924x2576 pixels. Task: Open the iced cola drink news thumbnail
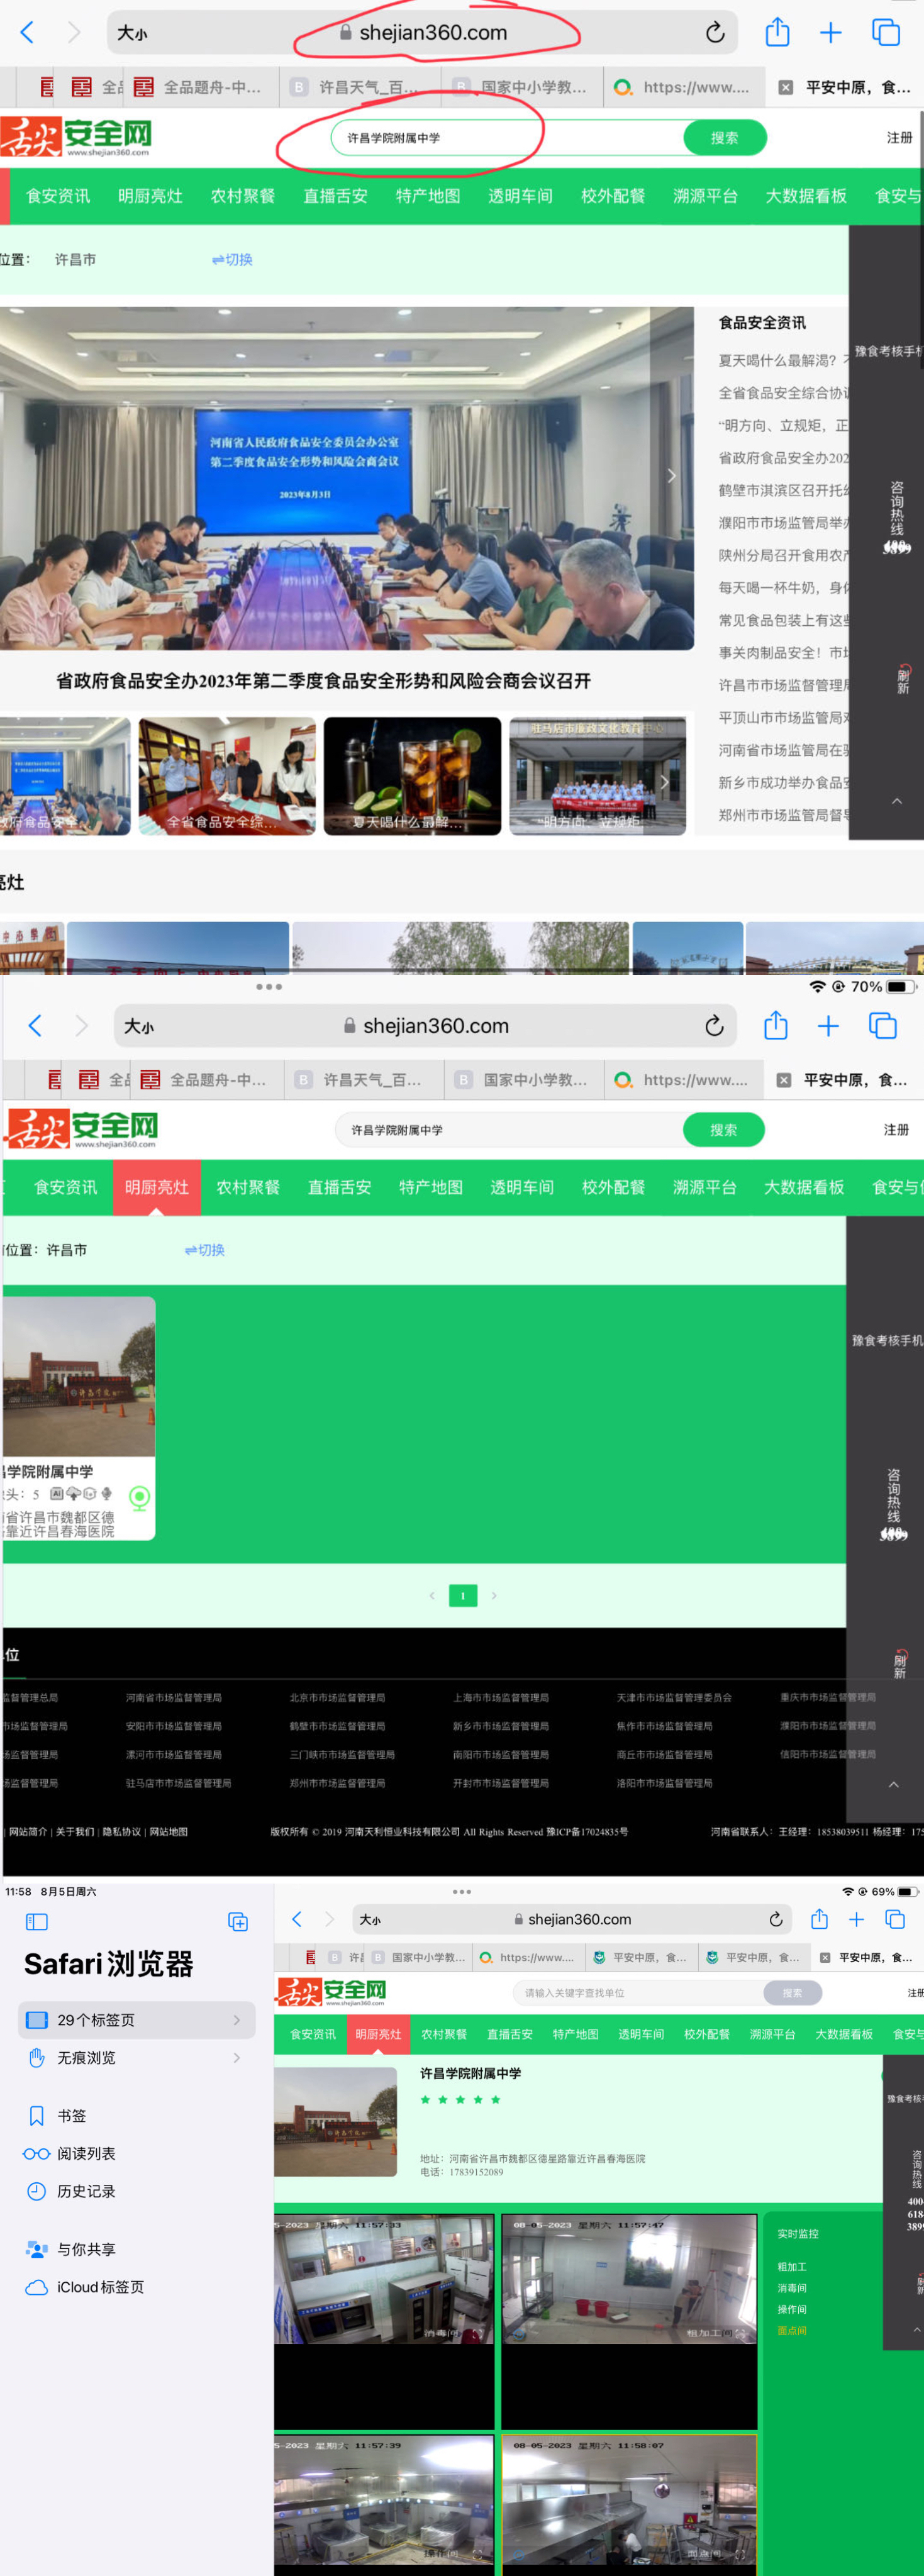click(x=412, y=776)
